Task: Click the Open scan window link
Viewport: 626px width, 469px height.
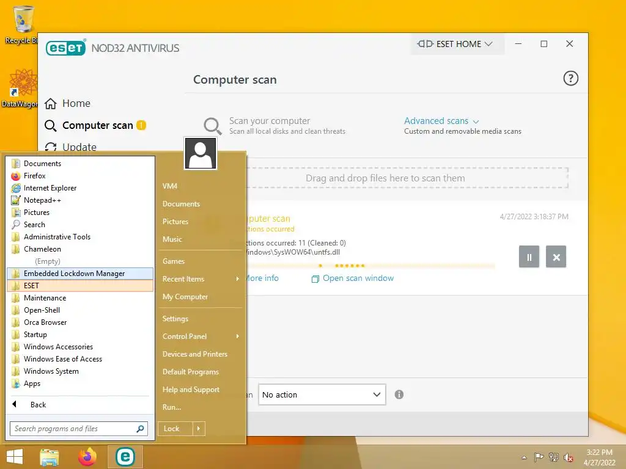Action: pyautogui.click(x=358, y=278)
